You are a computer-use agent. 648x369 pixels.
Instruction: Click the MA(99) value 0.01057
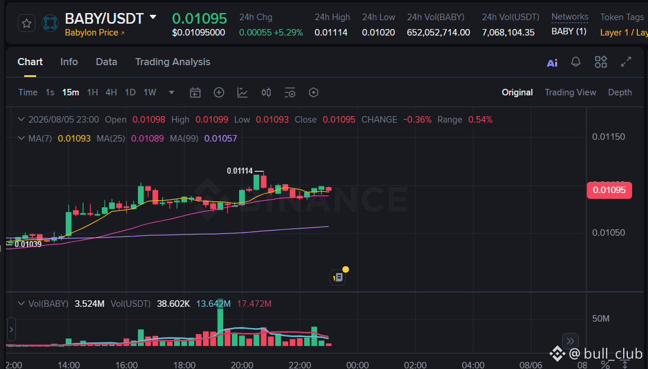click(x=221, y=138)
